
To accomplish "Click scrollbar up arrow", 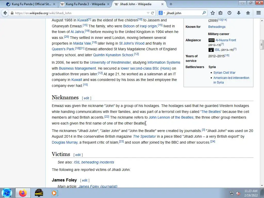I will coord(262,21).
